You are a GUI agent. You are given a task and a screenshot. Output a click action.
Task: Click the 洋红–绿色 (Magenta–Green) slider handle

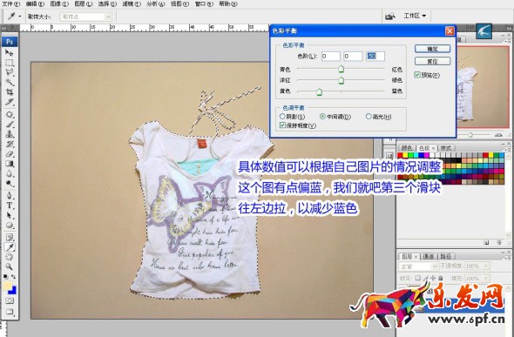coord(341,80)
